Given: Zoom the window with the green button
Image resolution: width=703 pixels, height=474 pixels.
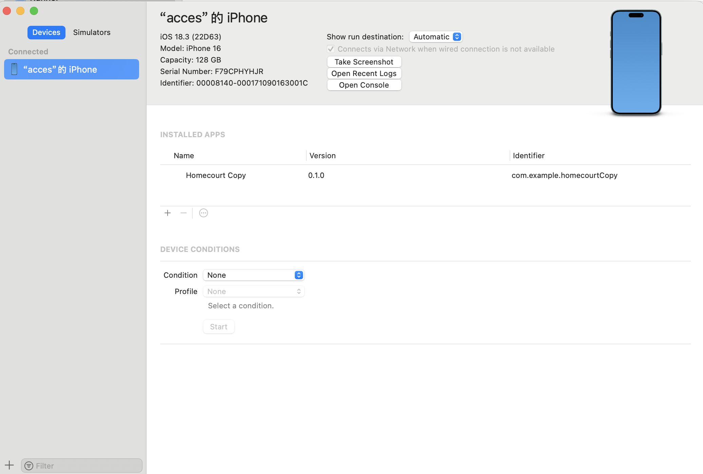Looking at the screenshot, I should pyautogui.click(x=34, y=11).
